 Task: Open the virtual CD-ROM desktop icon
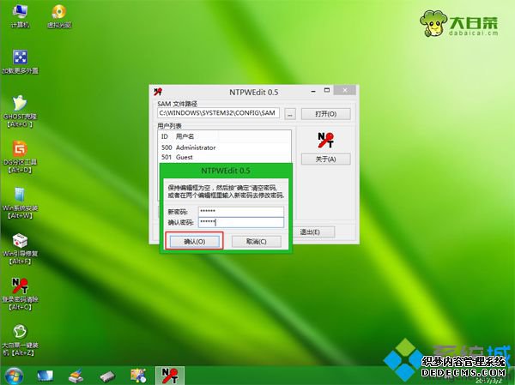(x=59, y=16)
